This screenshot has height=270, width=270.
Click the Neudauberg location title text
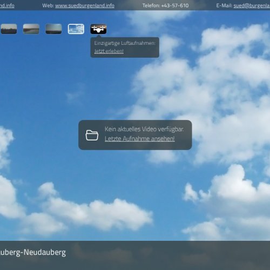(x=33, y=252)
